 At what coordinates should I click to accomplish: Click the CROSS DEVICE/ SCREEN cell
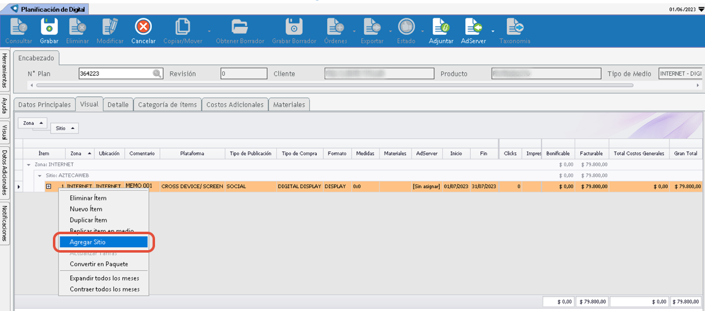tap(193, 186)
